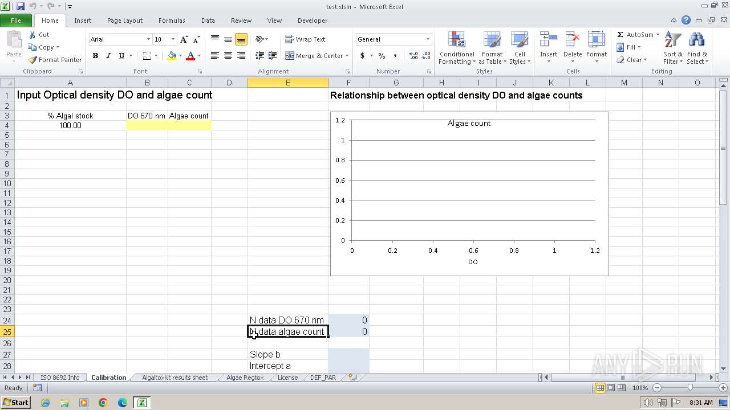730x410 pixels.
Task: Switch to Page Layout view in status bar
Action: click(x=611, y=388)
